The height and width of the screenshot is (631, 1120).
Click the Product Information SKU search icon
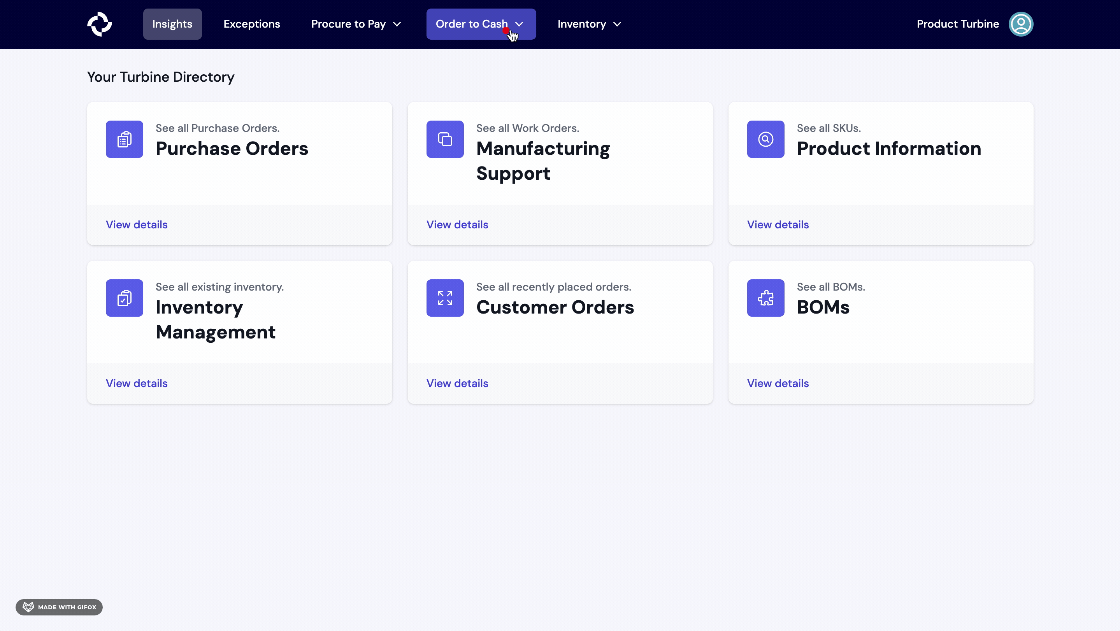coord(765,139)
